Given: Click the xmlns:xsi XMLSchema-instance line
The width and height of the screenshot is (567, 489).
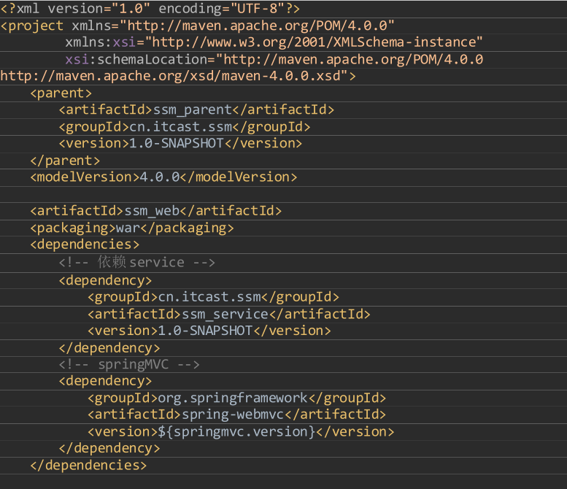Looking at the screenshot, I should click(274, 42).
